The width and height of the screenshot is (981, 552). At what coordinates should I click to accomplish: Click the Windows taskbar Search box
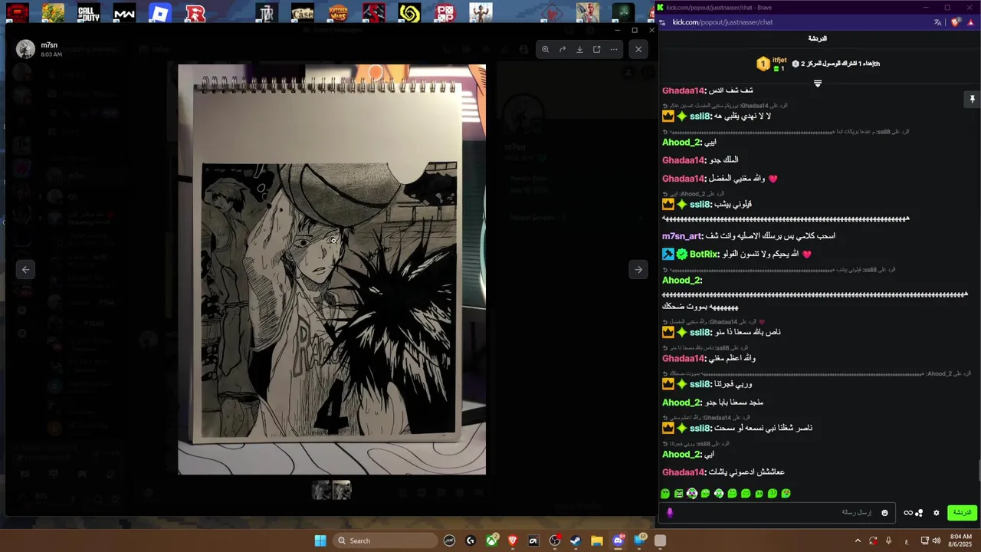tap(386, 540)
